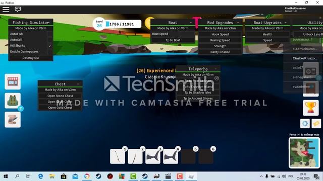Open the notification center icon

(x=316, y=176)
